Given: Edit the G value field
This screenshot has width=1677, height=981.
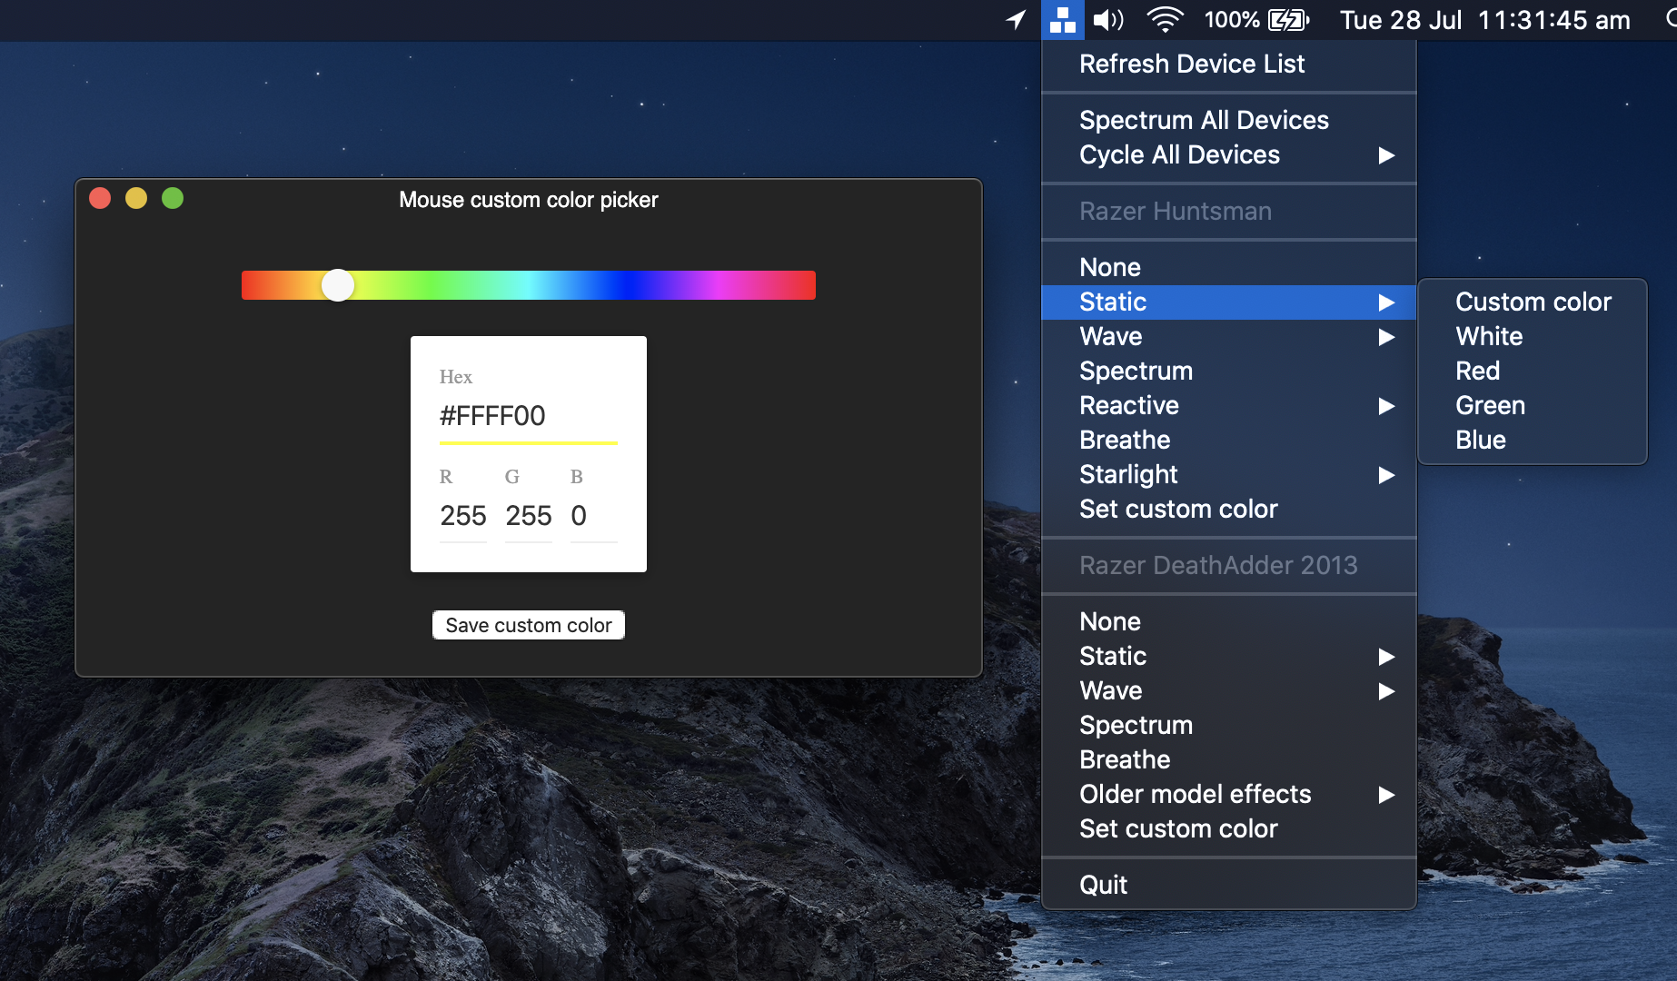Looking at the screenshot, I should click(x=529, y=516).
